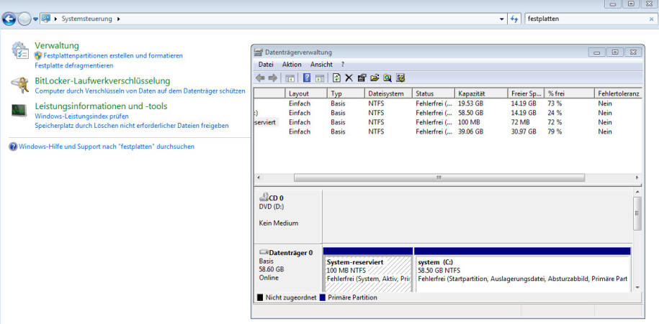This screenshot has height=324, width=659.
Task: Click the magnifier search toolbar icon
Action: coord(387,78)
